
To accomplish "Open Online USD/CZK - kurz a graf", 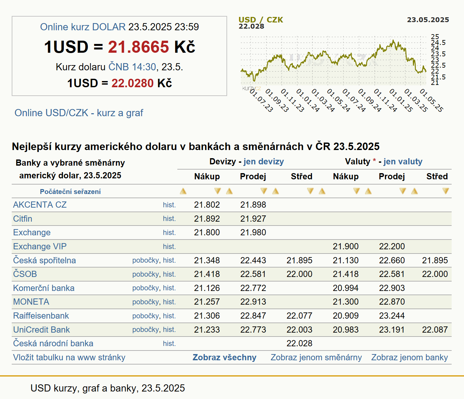I will coord(79,113).
